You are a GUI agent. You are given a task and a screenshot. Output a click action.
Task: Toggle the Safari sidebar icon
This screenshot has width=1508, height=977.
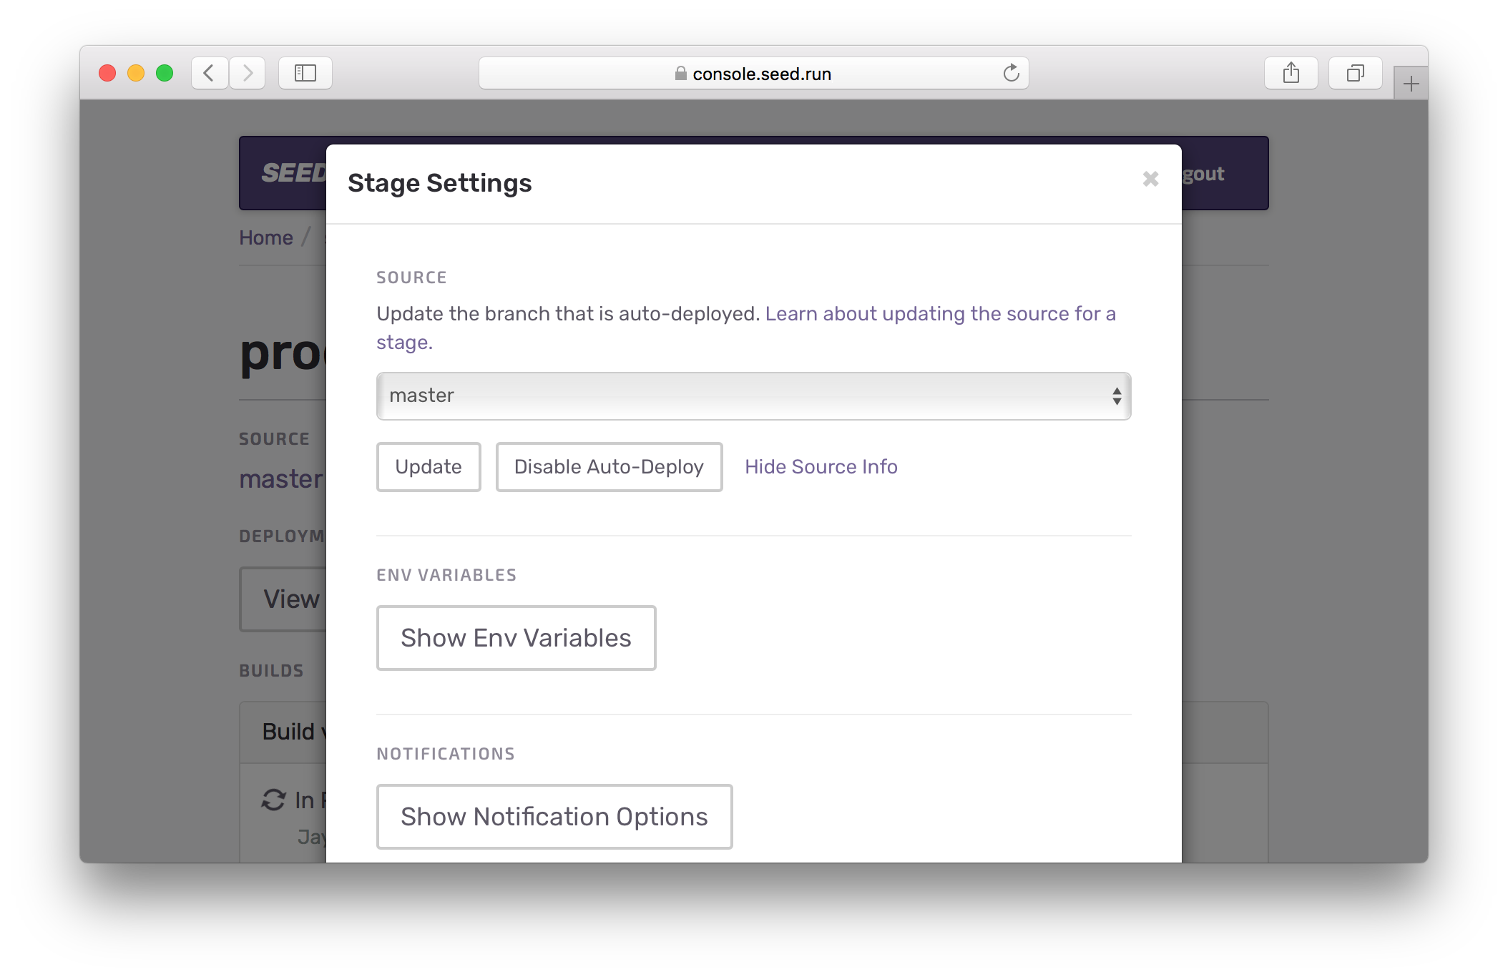click(305, 73)
